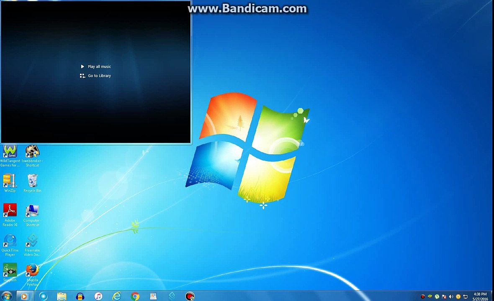Click the Show desktop strip beside the clock
The height and width of the screenshot is (301, 494).
(x=492, y=296)
